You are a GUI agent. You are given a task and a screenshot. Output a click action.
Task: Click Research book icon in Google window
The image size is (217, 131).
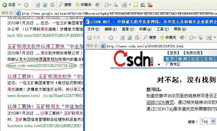click(143, 5)
